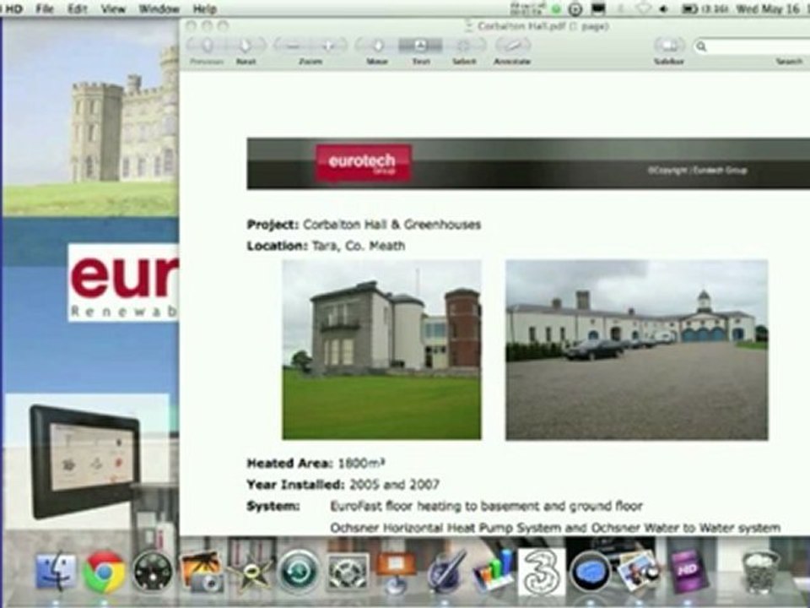Click the Next page toolbar button
The image size is (810, 608).
tap(246, 46)
